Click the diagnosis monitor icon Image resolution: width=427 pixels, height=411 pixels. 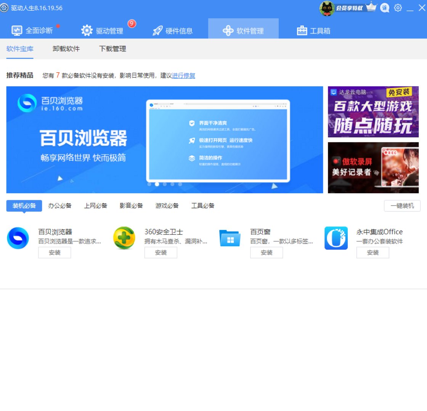[x=17, y=30]
